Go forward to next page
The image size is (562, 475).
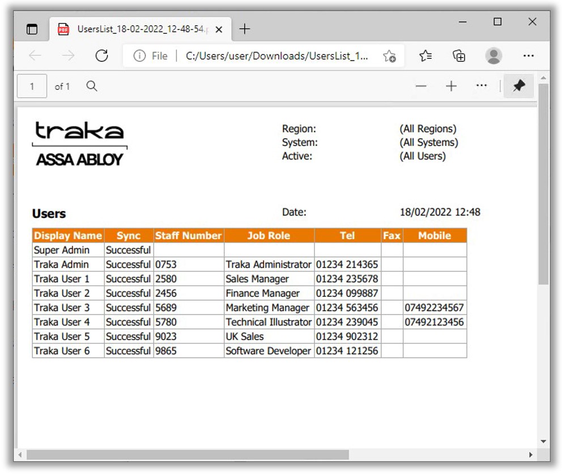(x=68, y=55)
